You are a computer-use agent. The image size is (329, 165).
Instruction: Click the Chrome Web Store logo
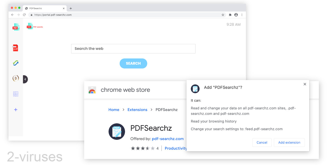click(x=92, y=90)
